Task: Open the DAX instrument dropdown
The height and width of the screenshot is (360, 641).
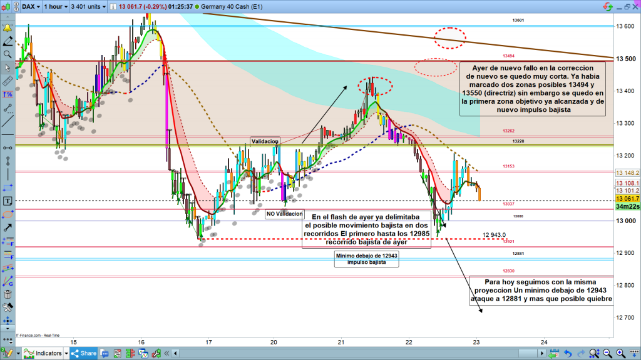Action: 31,7
